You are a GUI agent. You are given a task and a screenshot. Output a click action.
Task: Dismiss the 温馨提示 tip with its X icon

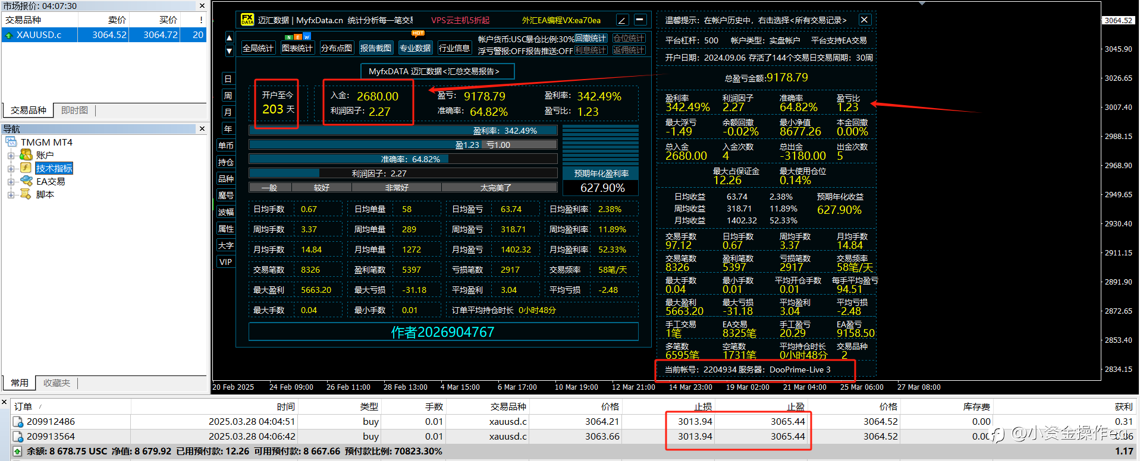point(865,20)
